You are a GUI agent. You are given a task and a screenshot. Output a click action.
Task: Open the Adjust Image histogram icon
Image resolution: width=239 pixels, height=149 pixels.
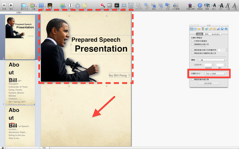[x=117, y=5]
